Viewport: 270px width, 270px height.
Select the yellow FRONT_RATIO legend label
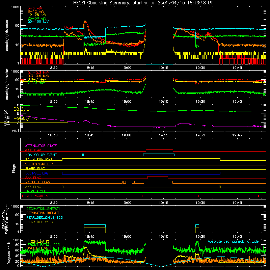(38, 241)
